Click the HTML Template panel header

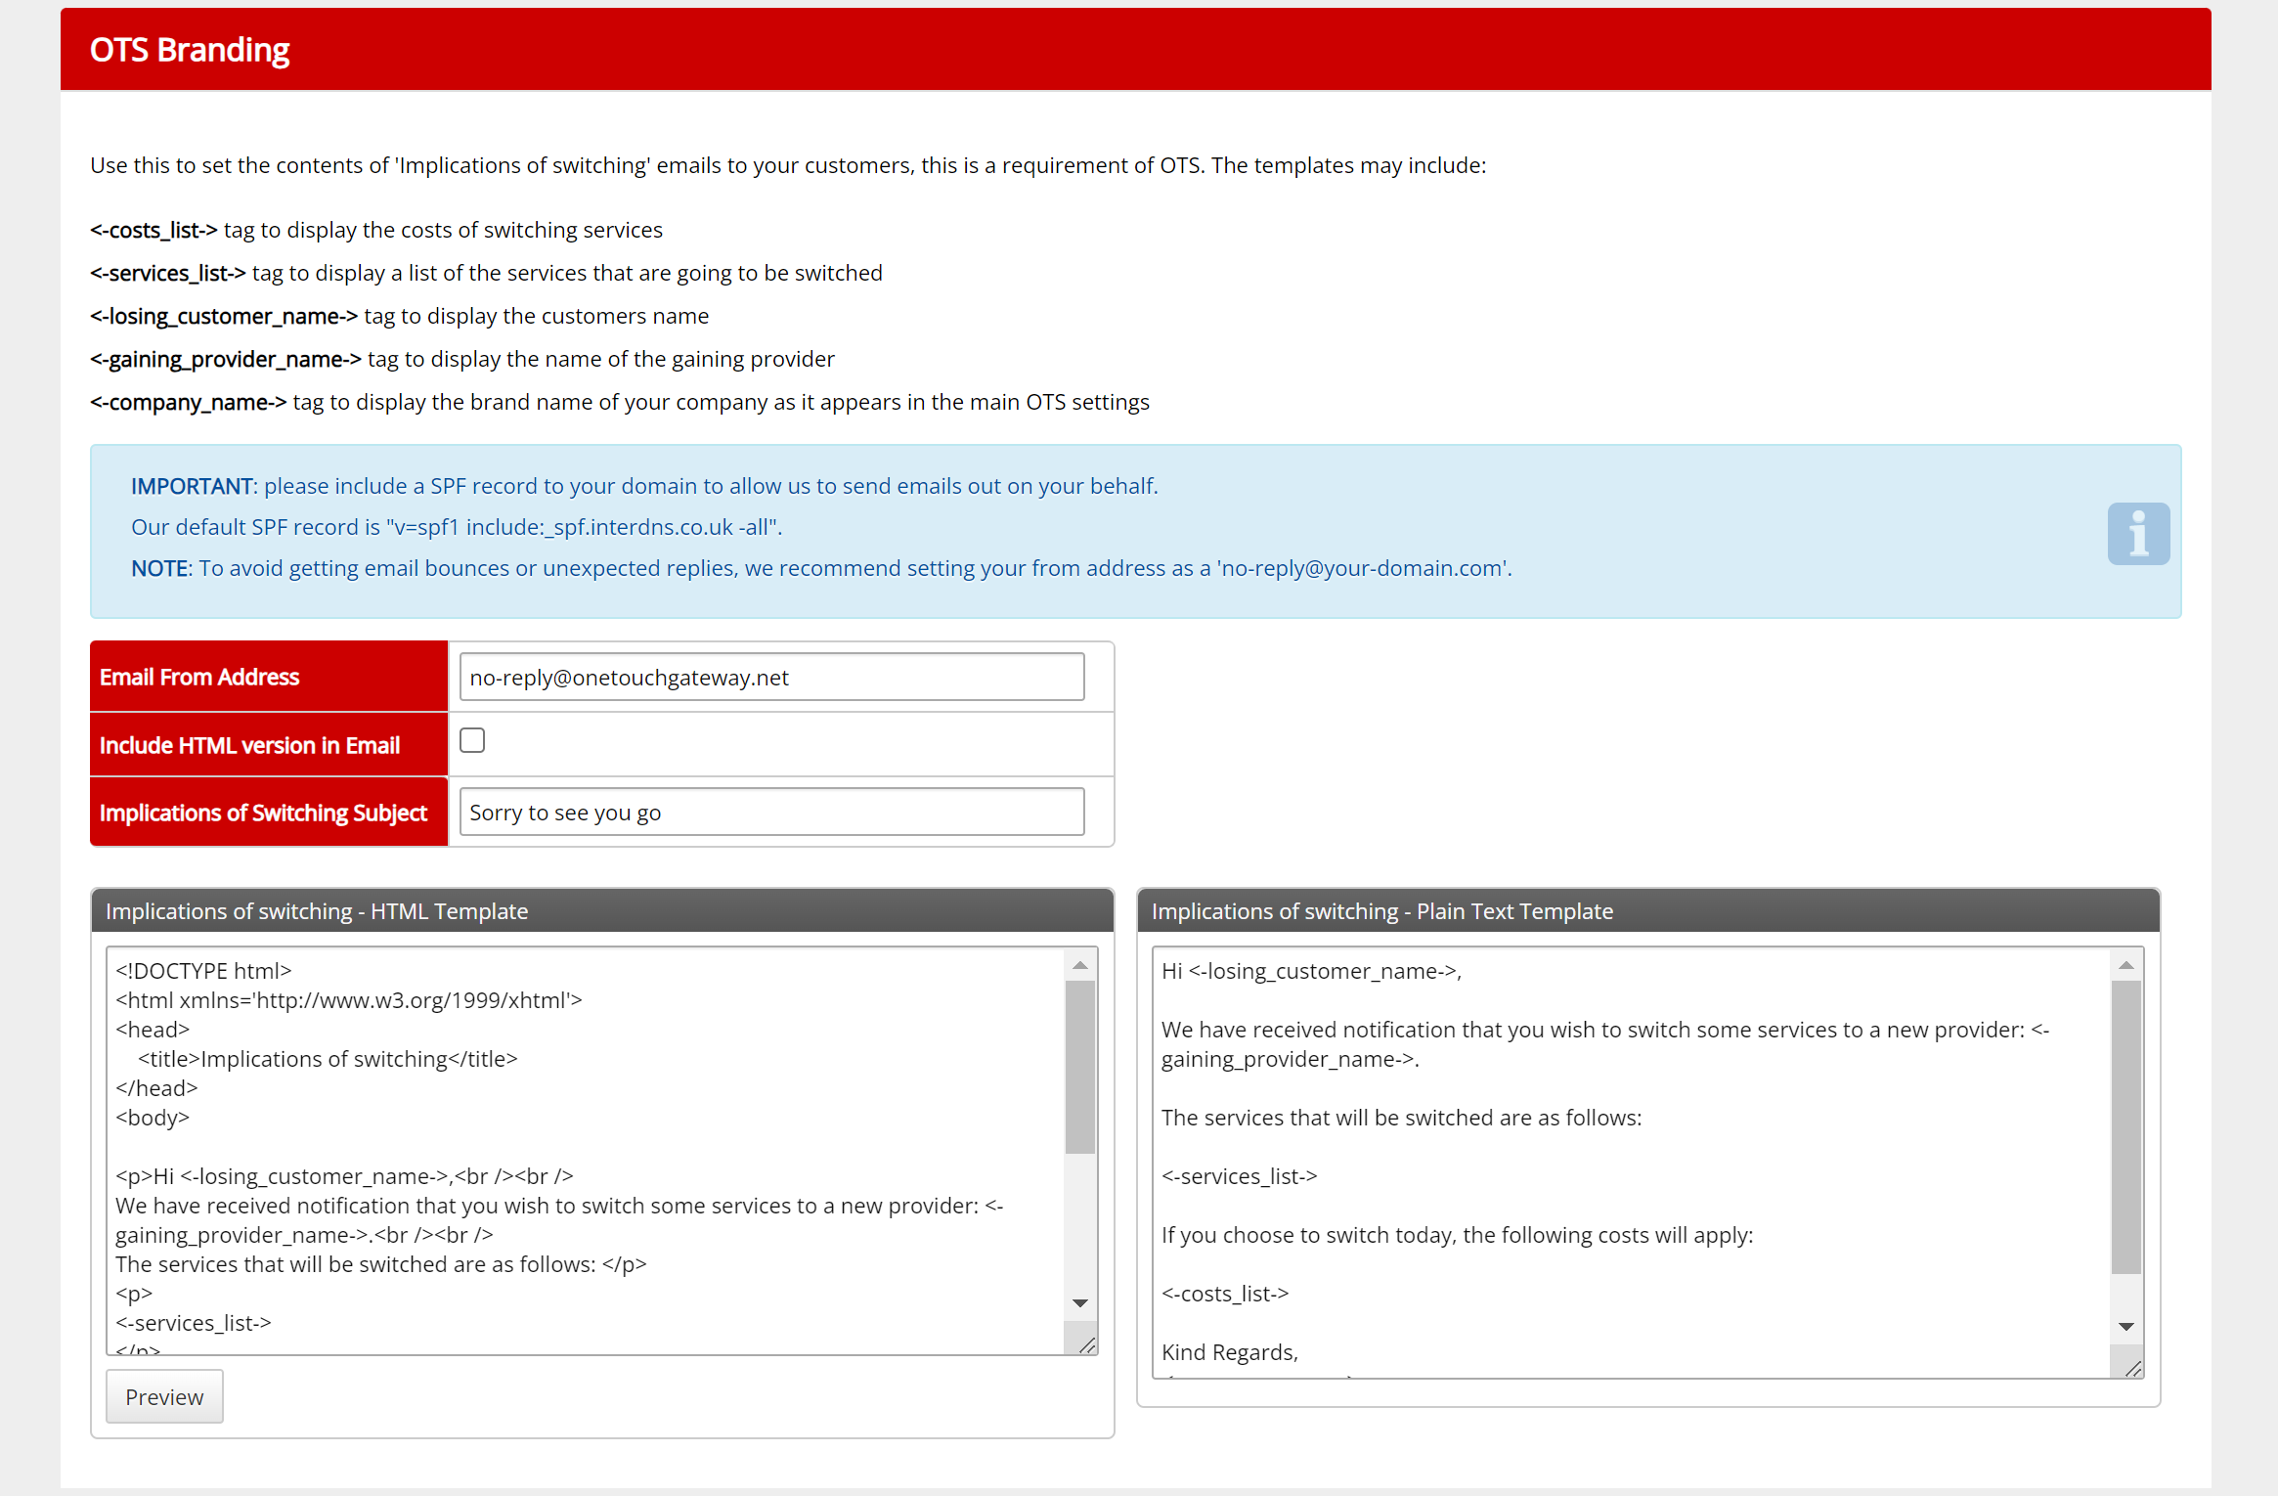[602, 910]
